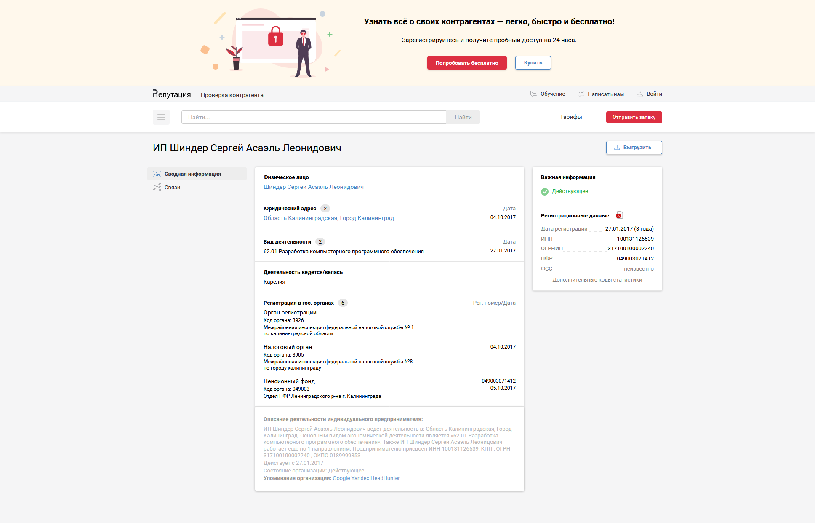Expand Дополнительные коды статистики
This screenshot has height=523, width=815.
click(x=597, y=280)
